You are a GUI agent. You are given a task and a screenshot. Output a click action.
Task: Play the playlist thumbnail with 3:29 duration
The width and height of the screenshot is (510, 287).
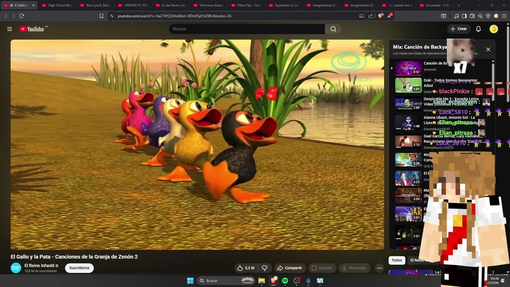(x=408, y=159)
